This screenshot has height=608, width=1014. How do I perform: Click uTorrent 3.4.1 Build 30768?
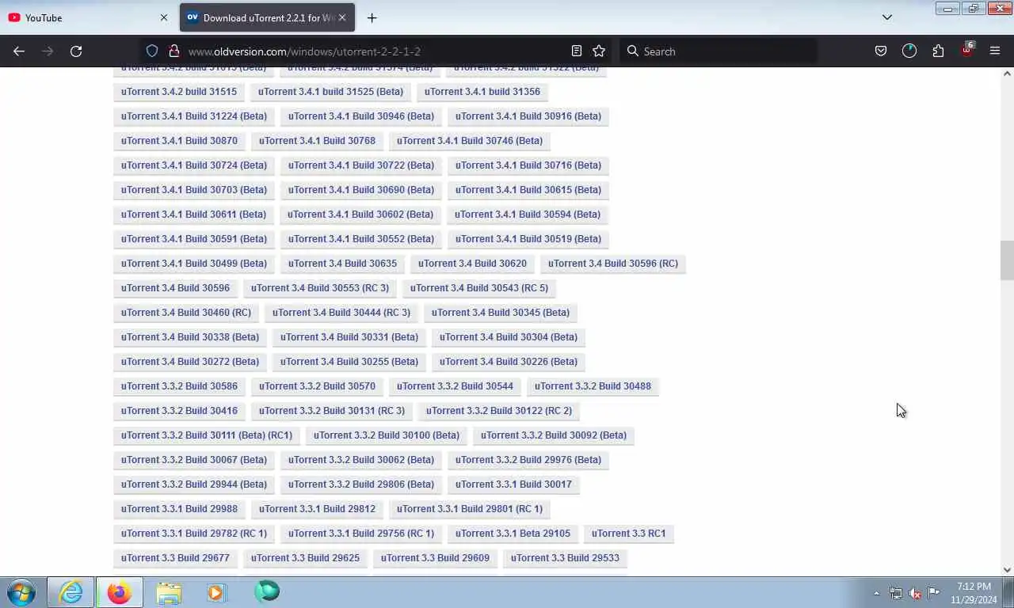(x=317, y=141)
